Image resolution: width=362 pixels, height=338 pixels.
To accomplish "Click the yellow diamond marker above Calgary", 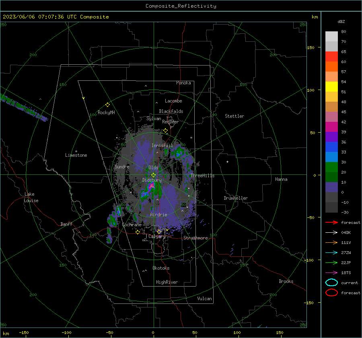I will [x=159, y=231].
